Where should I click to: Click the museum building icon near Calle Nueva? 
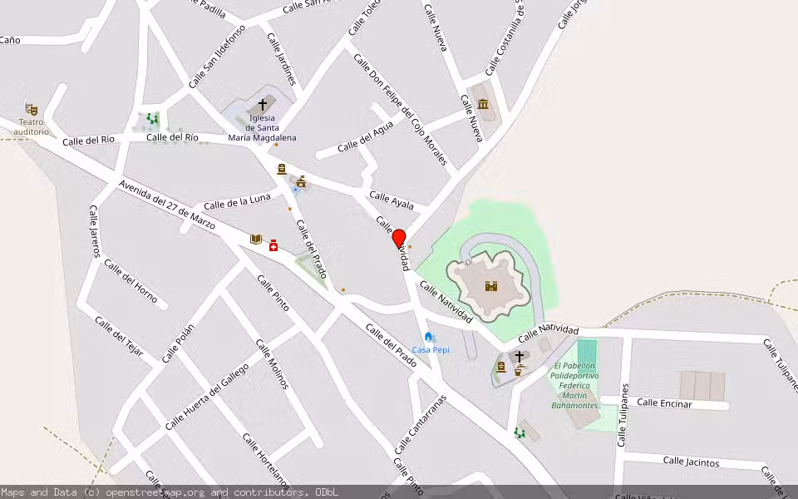(483, 105)
